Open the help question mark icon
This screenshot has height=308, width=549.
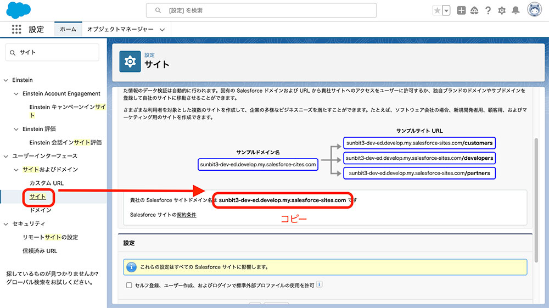(x=488, y=10)
